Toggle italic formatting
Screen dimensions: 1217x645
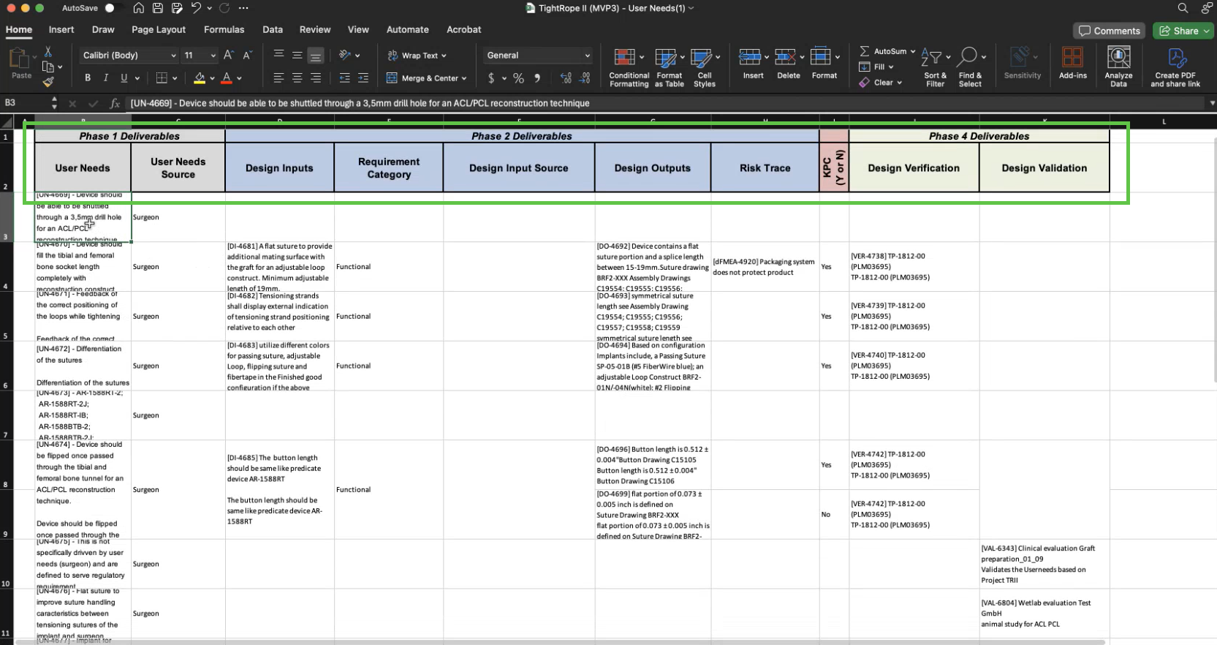click(106, 78)
